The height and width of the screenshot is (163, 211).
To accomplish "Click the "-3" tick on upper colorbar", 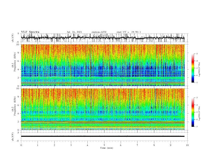I will (x=196, y=54).
